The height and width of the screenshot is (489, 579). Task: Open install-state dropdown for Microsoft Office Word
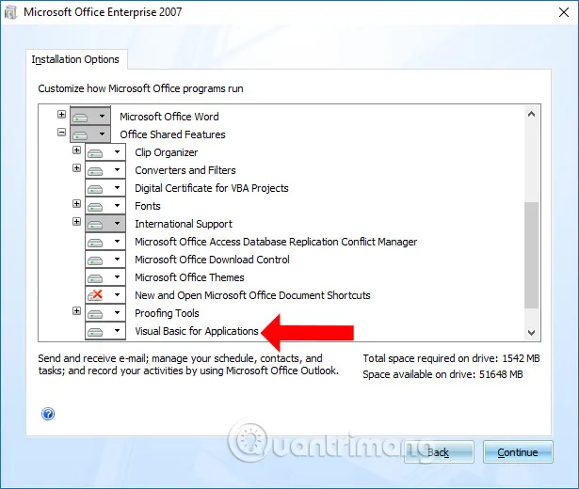tap(90, 117)
